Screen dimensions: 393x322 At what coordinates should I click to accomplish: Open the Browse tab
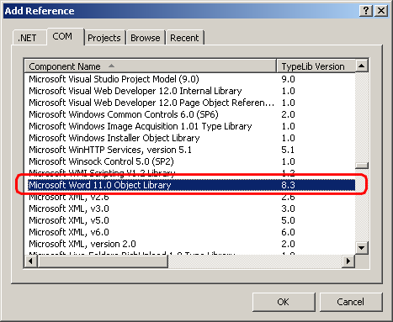click(146, 38)
